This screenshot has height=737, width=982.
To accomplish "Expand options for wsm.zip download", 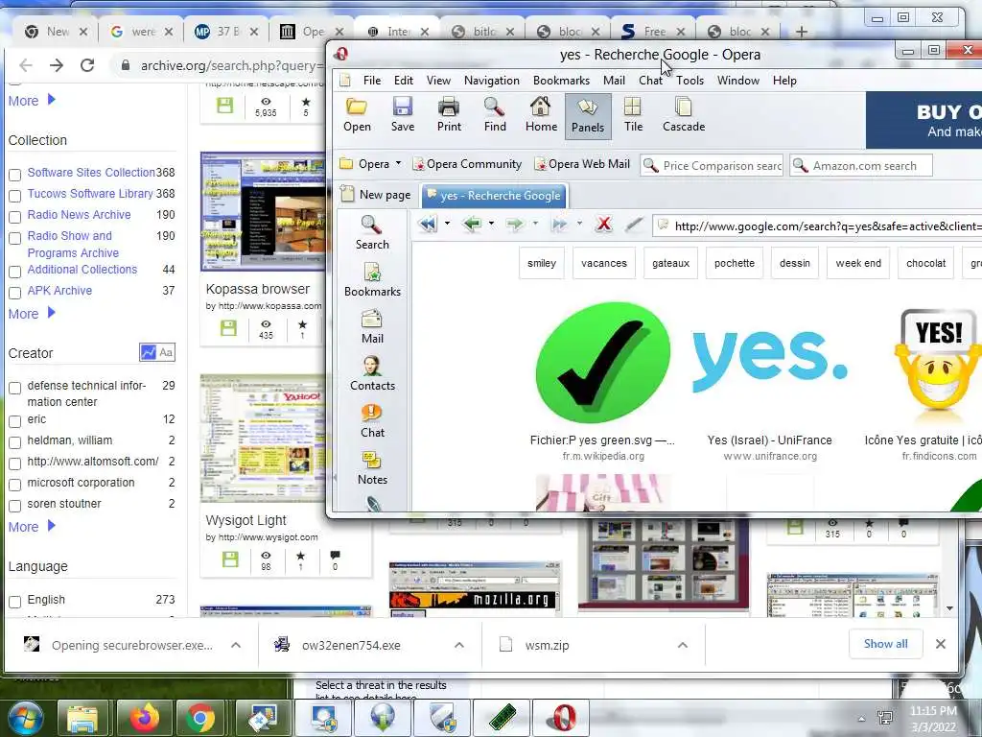I will coord(683,645).
